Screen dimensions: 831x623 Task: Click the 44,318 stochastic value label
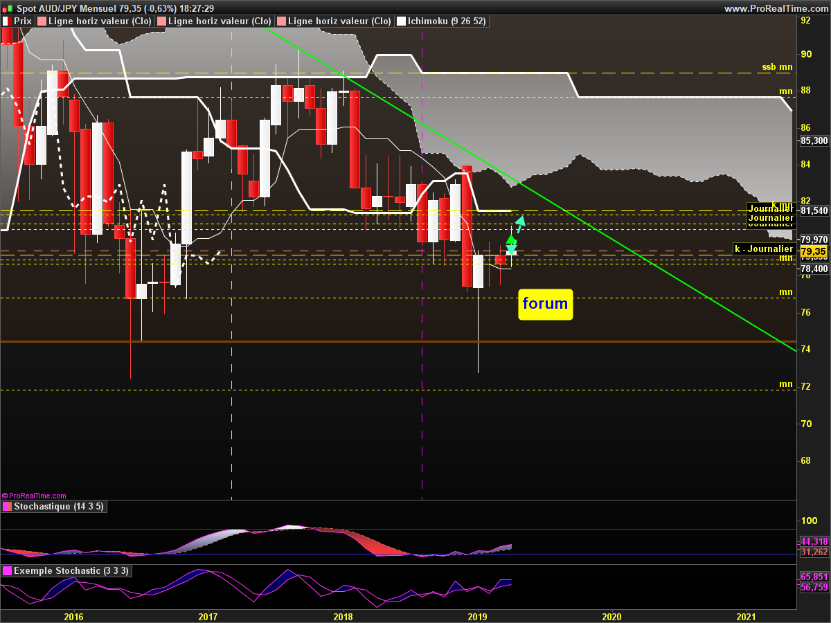pos(814,541)
